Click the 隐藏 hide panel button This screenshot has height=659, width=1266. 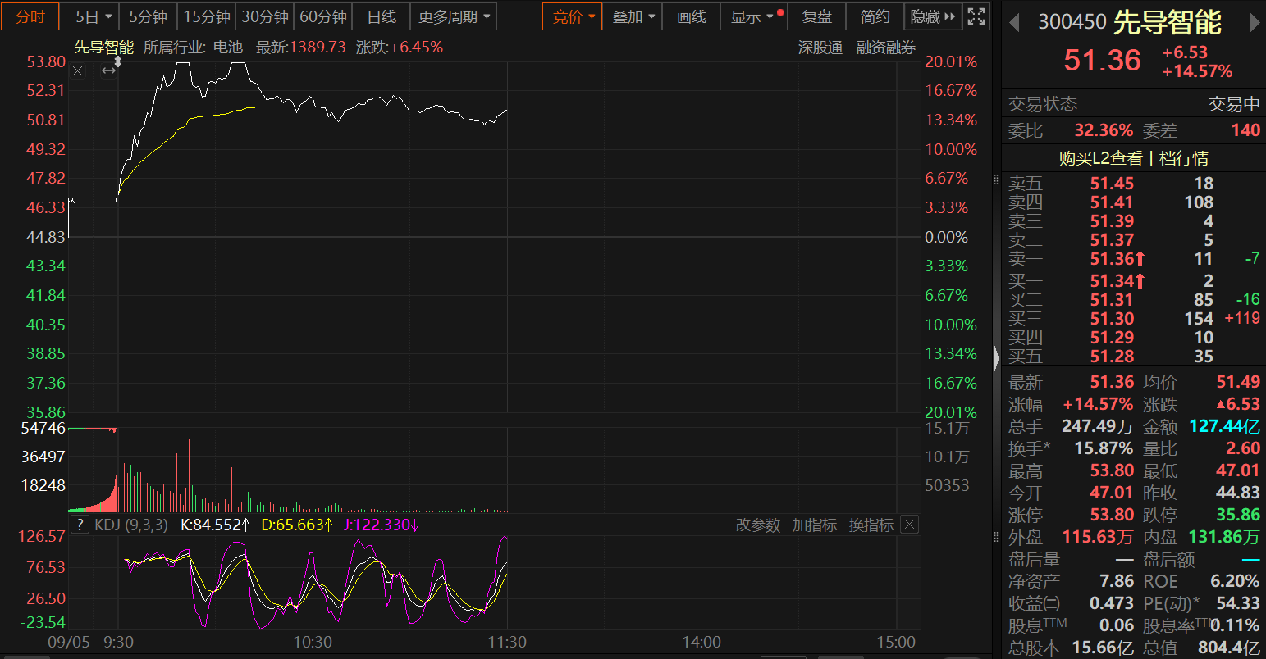933,16
